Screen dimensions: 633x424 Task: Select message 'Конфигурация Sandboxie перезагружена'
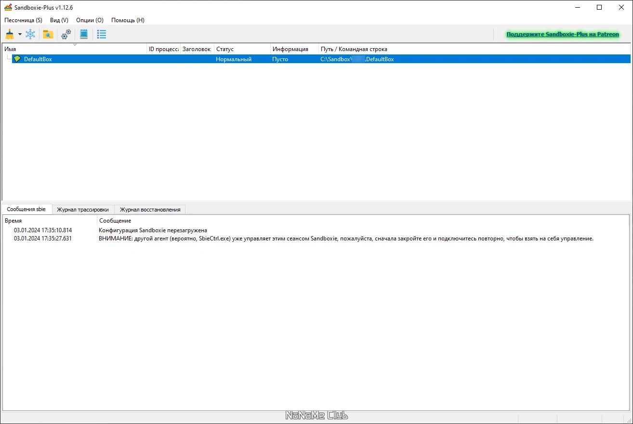pos(153,230)
